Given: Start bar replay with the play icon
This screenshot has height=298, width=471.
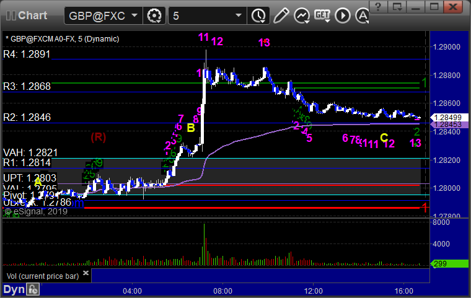Looking at the screenshot, I should tap(343, 15).
